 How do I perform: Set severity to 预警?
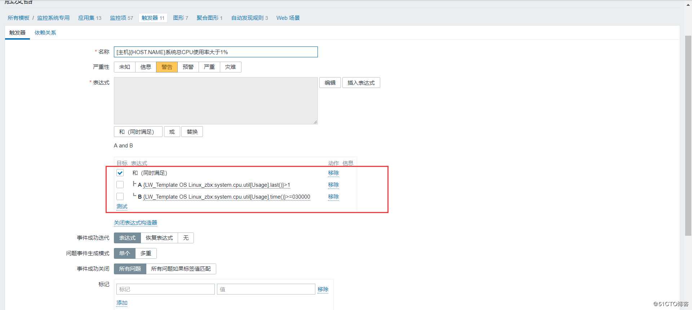(188, 67)
